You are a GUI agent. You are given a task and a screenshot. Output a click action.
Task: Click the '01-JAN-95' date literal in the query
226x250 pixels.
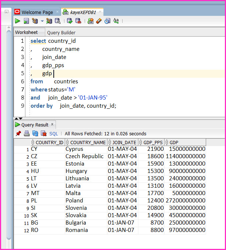93,98
